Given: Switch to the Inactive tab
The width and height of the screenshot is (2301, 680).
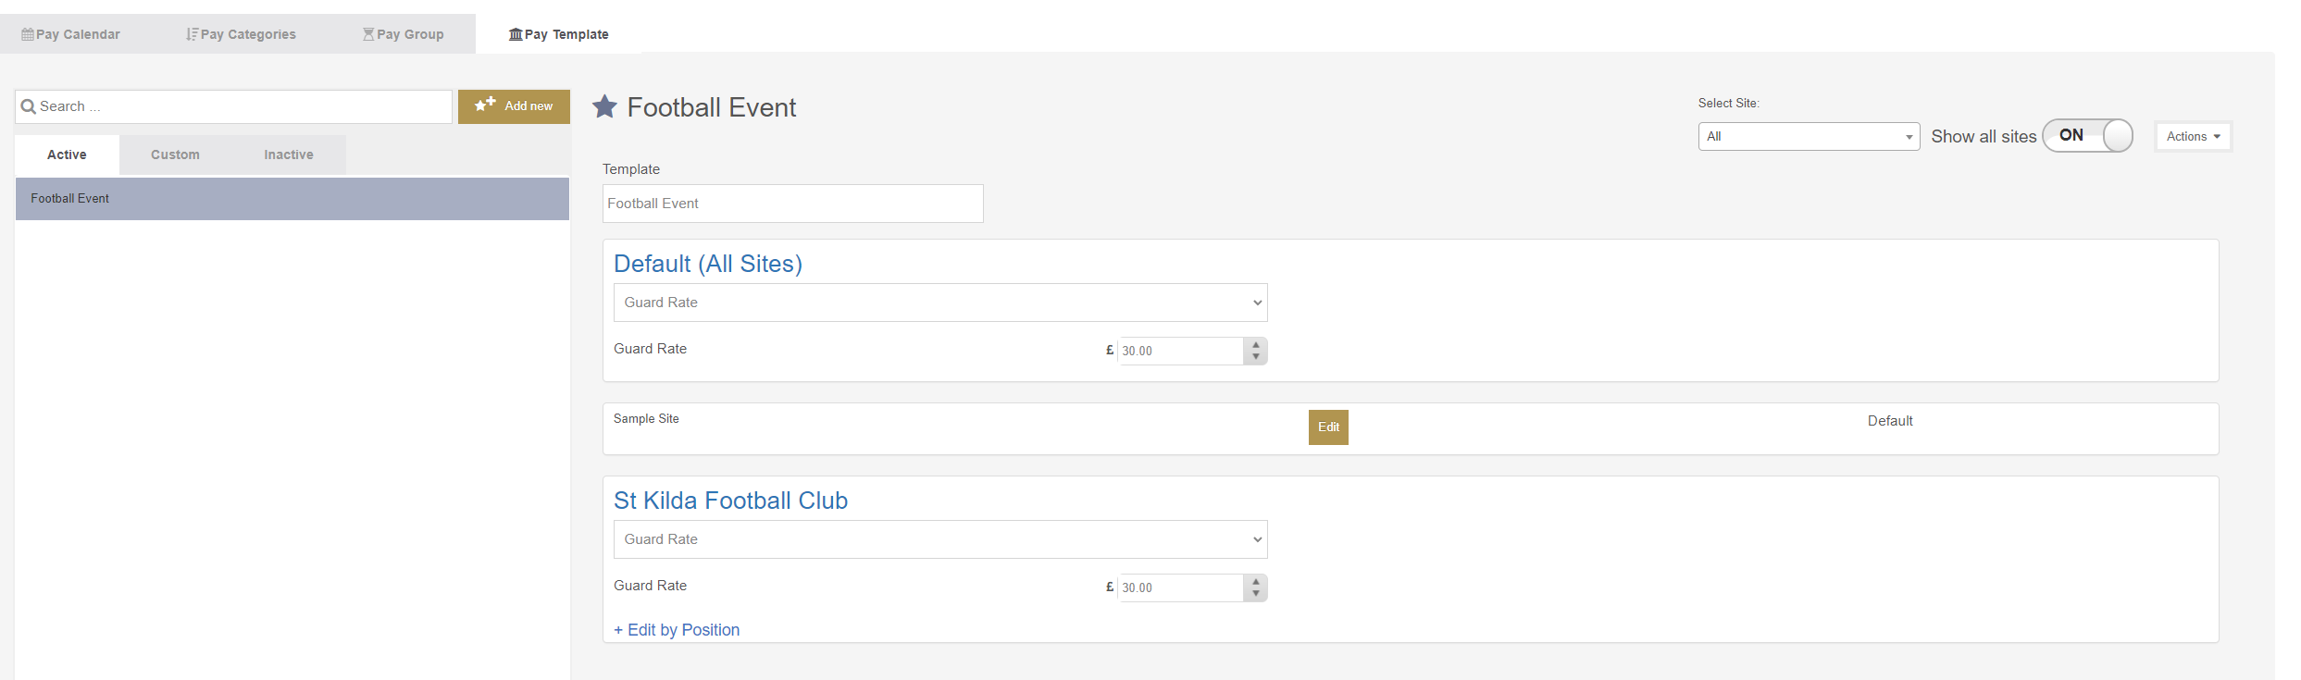Looking at the screenshot, I should pos(289,155).
